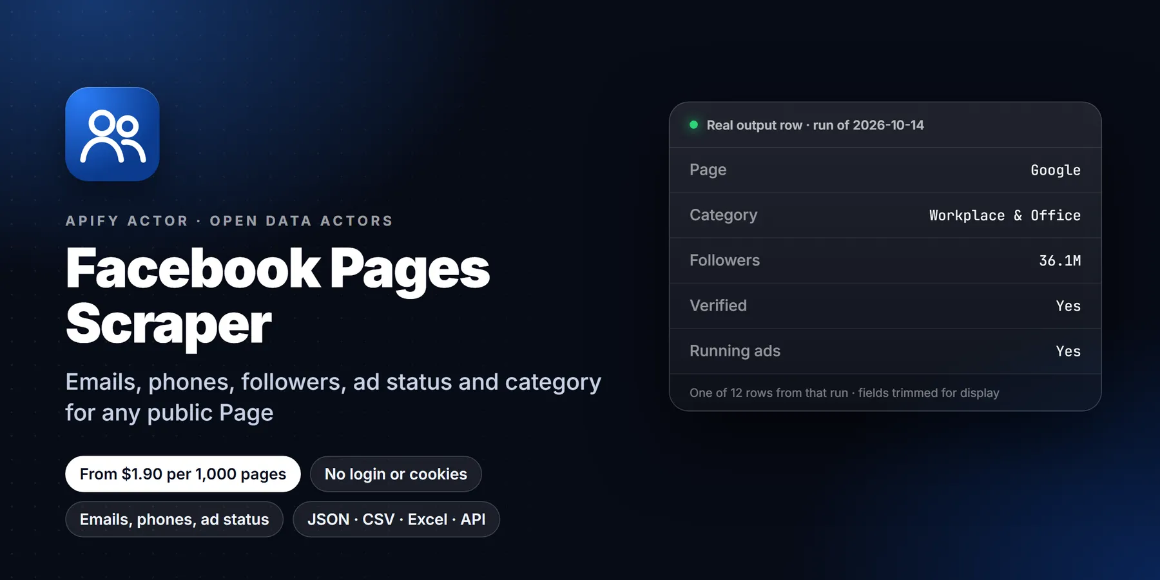
Task: Click the subtitle starting 'Emails, phones, followers'
Action: (x=333, y=398)
